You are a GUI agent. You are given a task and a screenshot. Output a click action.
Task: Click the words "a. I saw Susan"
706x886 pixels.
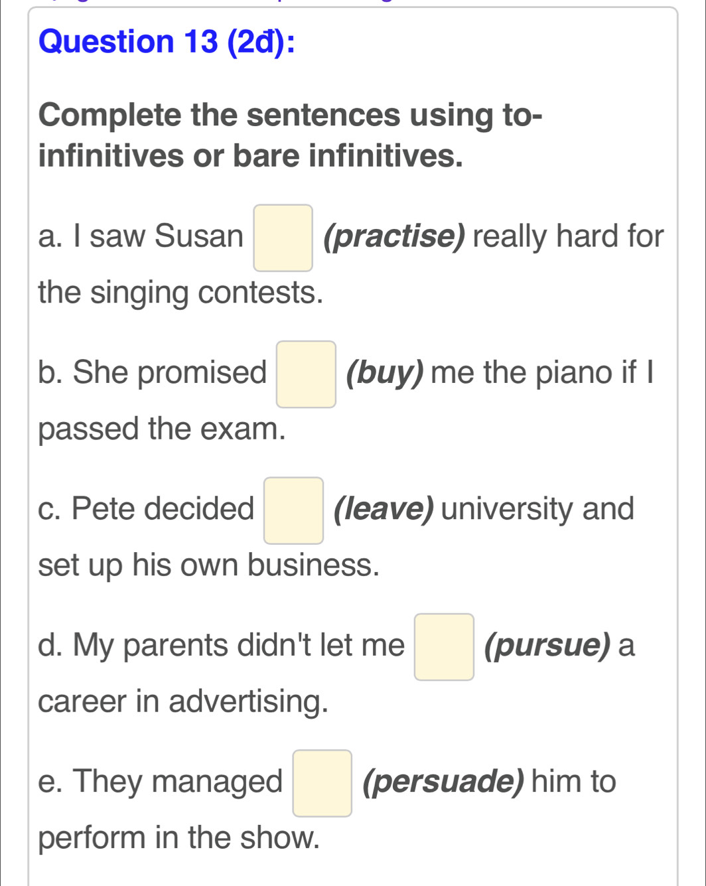pos(141,237)
